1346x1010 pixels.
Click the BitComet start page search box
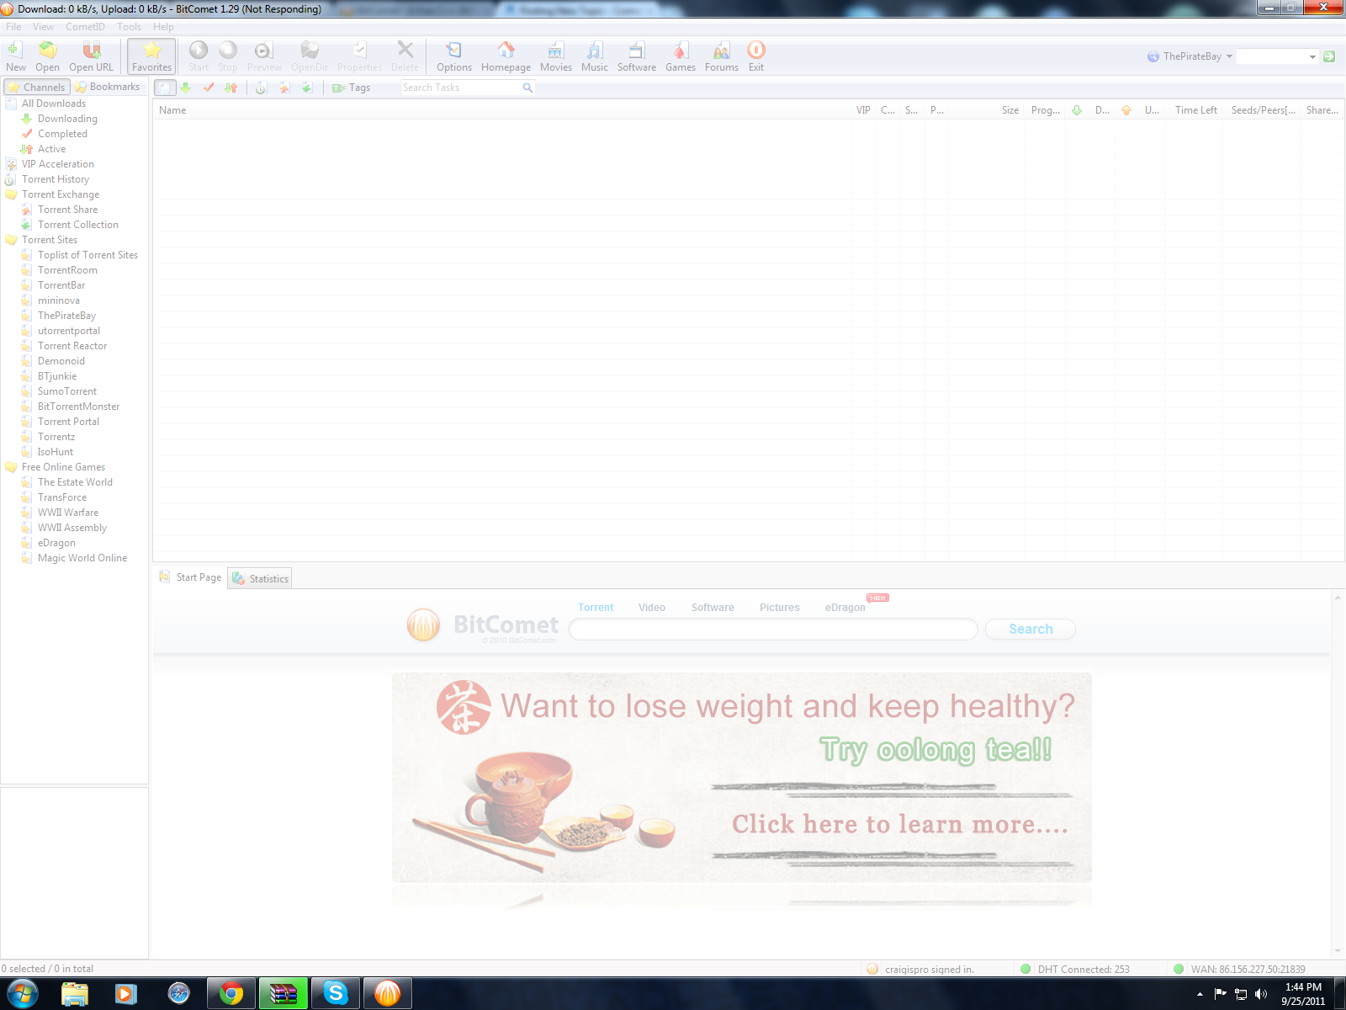point(773,629)
